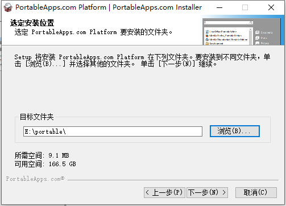Close the installer window

tap(271, 7)
